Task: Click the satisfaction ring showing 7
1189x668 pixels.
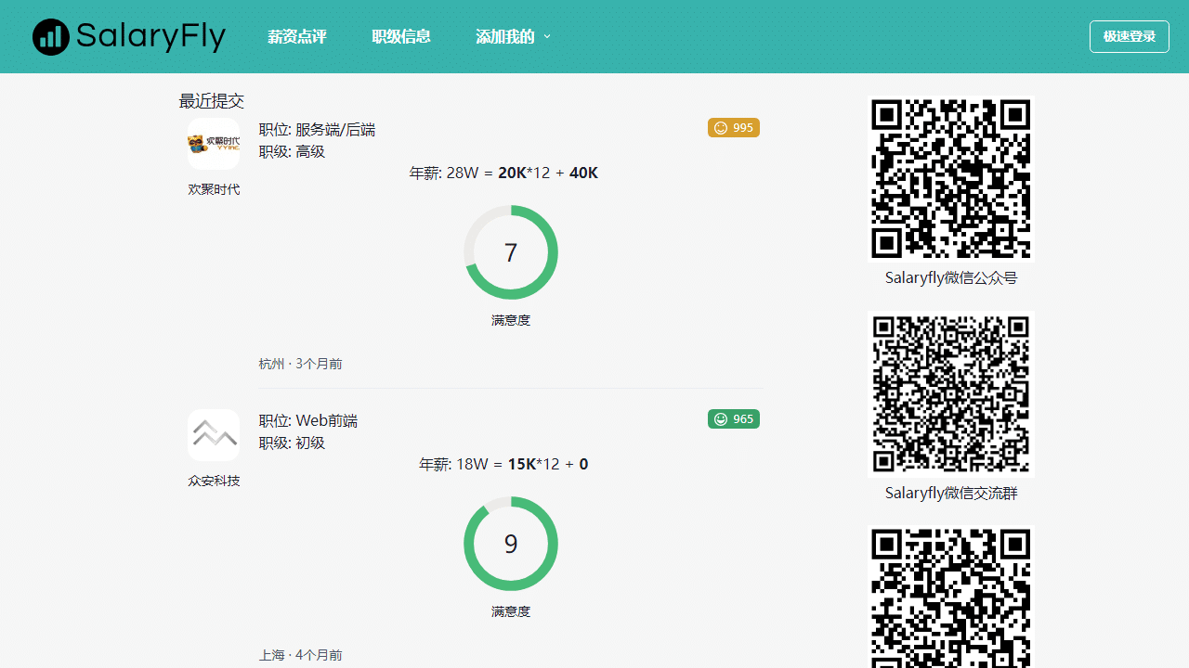Action: [511, 252]
